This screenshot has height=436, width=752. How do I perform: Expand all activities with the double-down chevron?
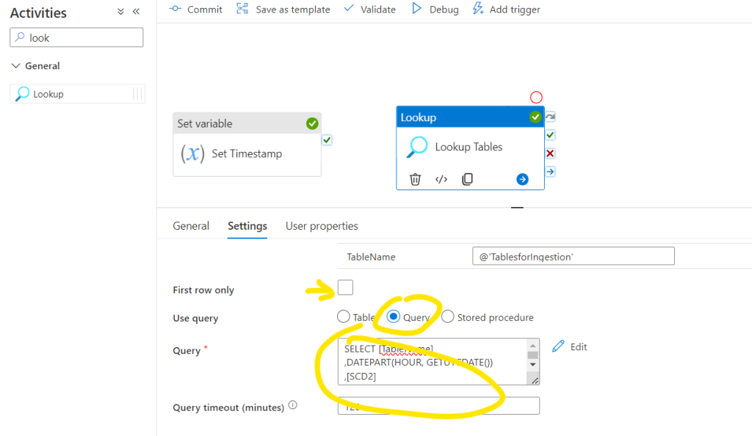point(120,12)
